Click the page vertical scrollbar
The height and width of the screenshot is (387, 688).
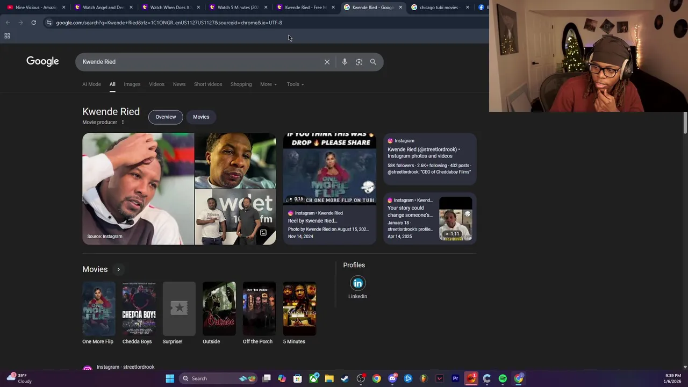[685, 123]
